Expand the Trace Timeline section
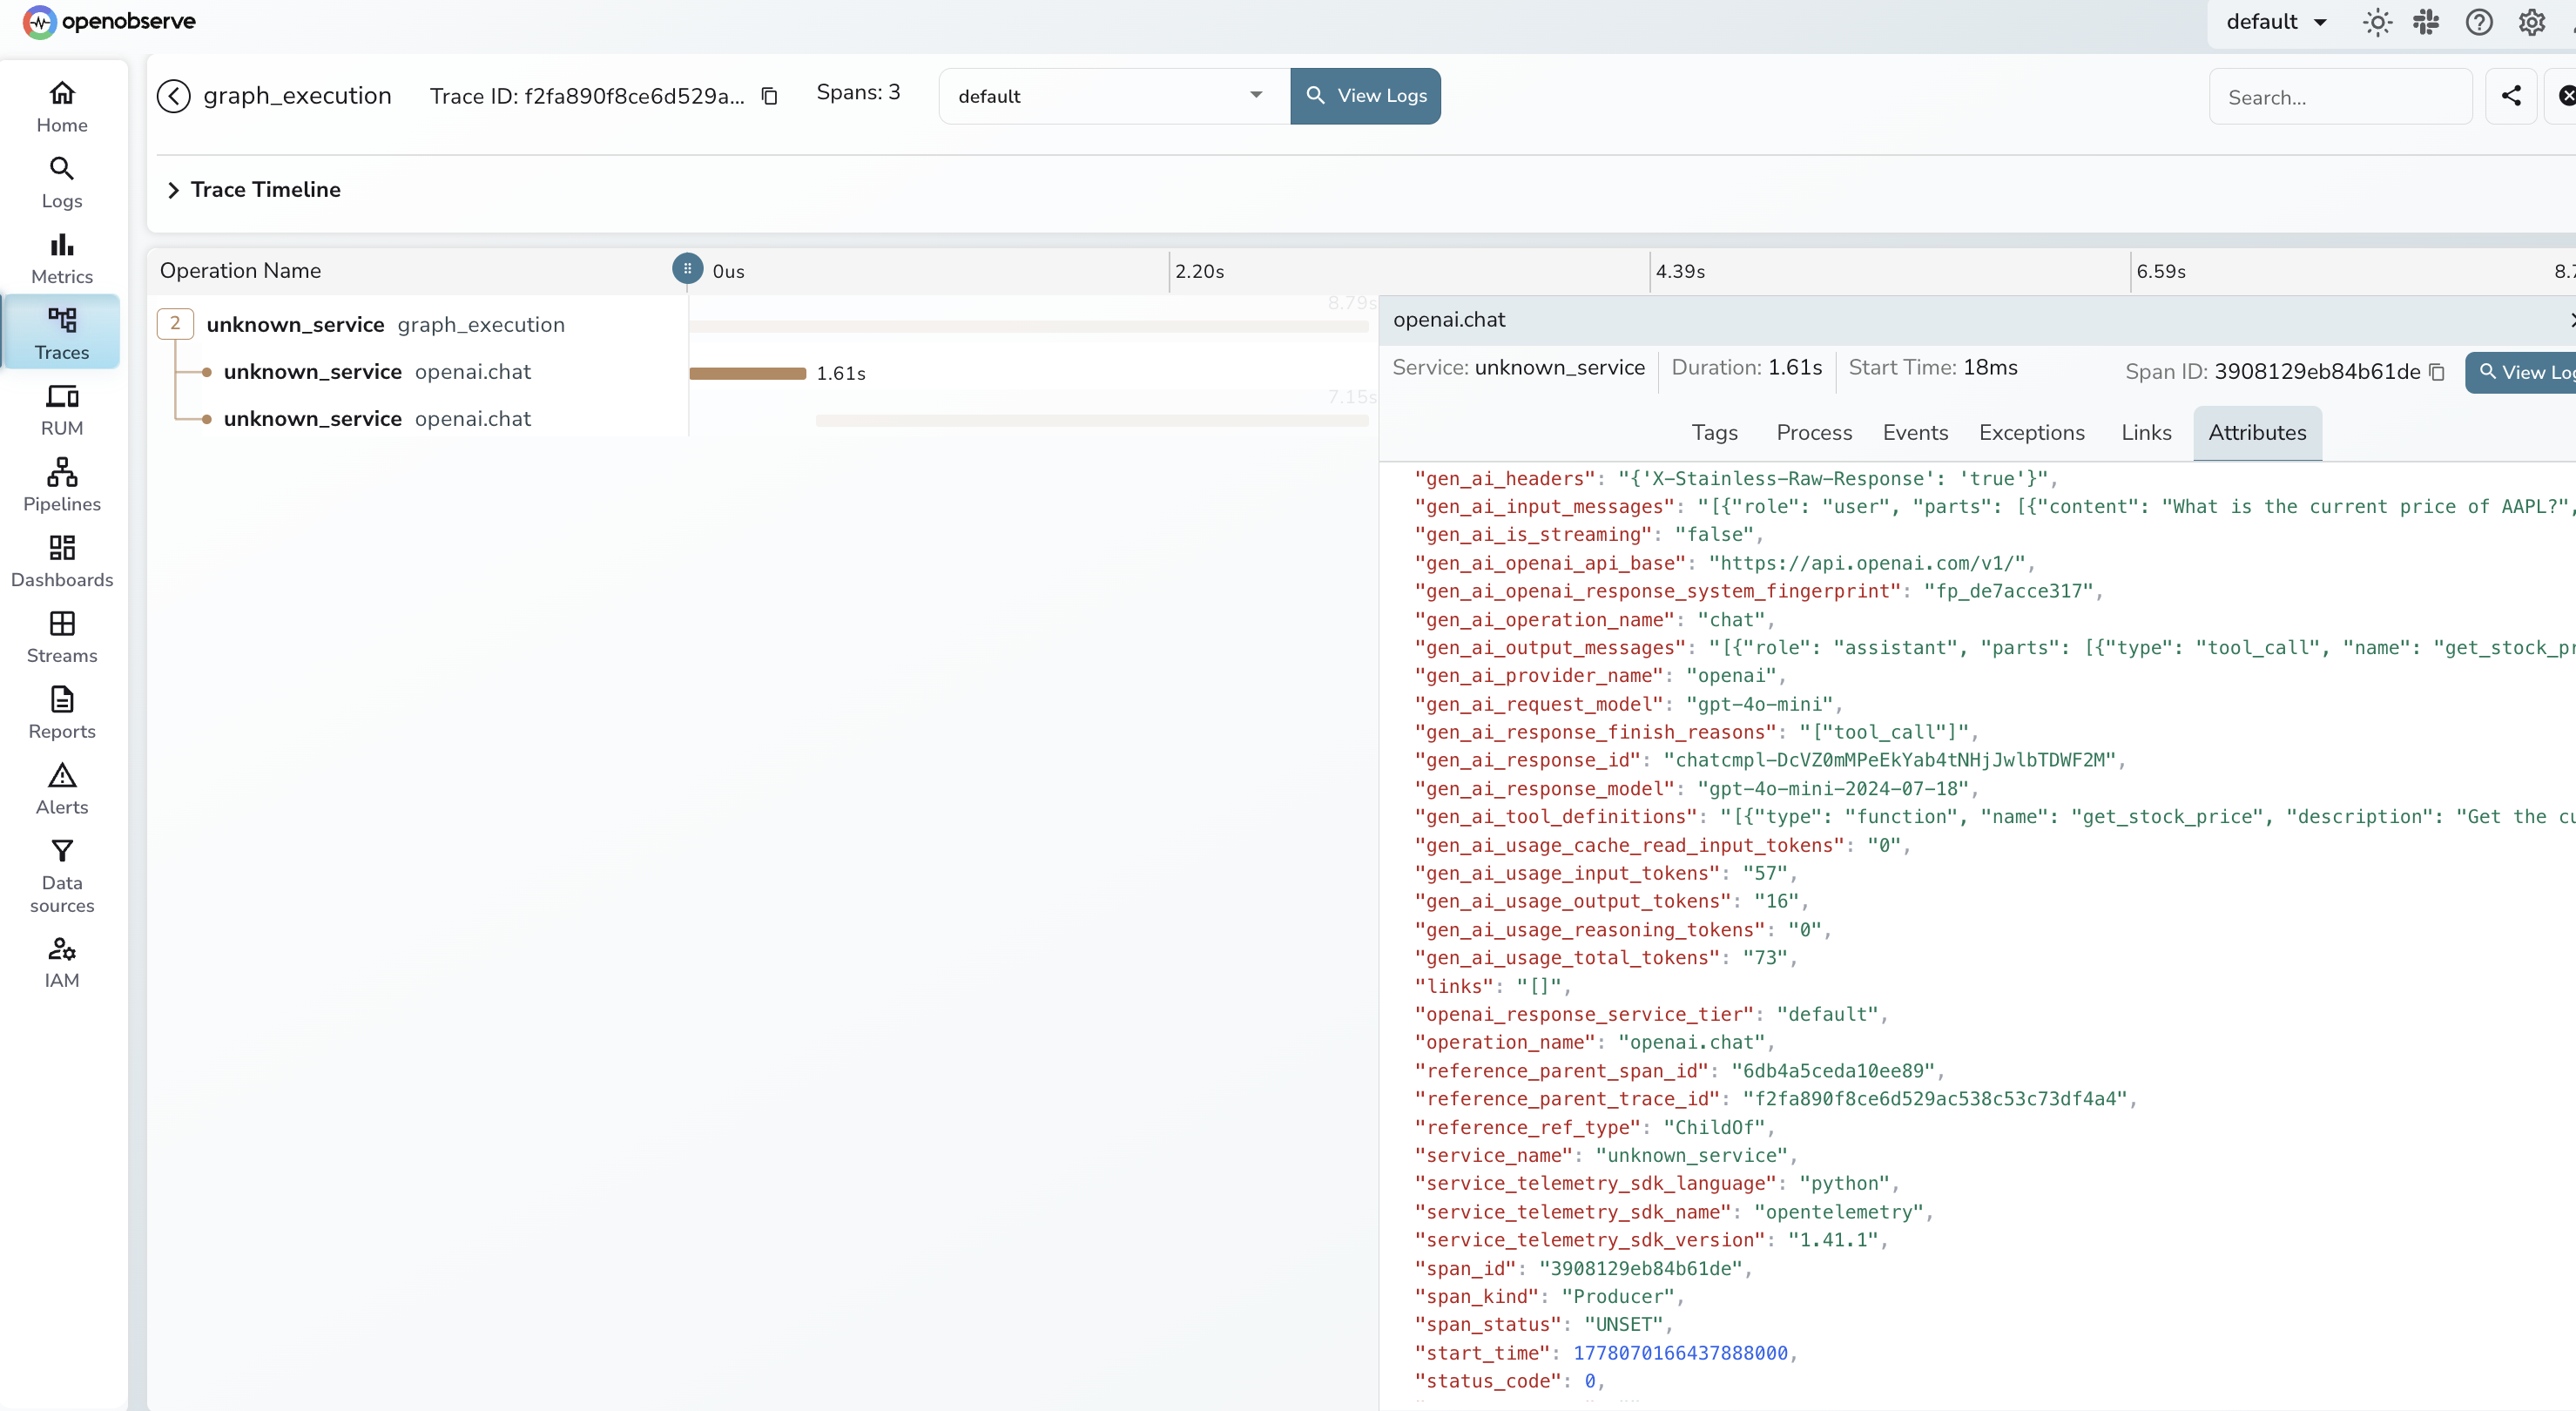Screen dimensions: 2576x1411 pos(253,189)
